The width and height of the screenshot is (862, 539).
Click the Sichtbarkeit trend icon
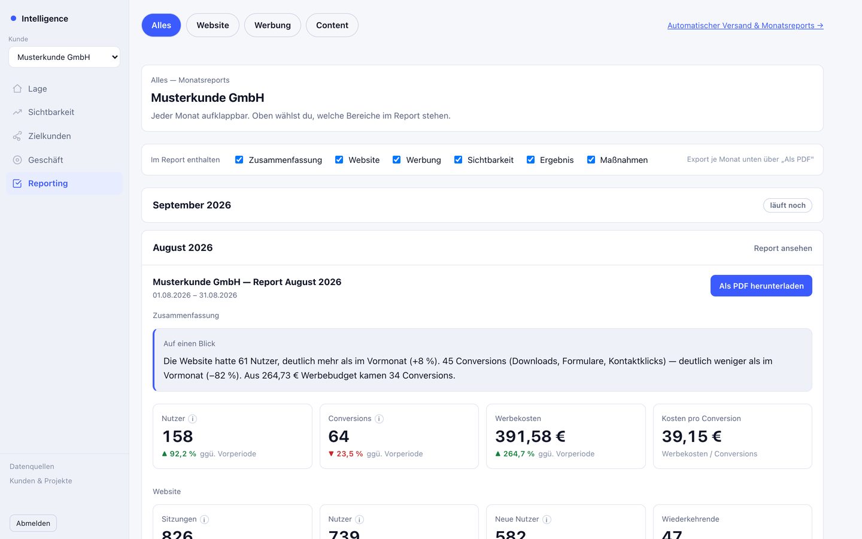17,112
